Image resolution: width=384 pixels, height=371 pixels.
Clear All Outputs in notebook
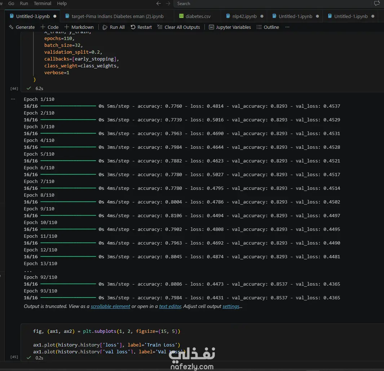[178, 27]
